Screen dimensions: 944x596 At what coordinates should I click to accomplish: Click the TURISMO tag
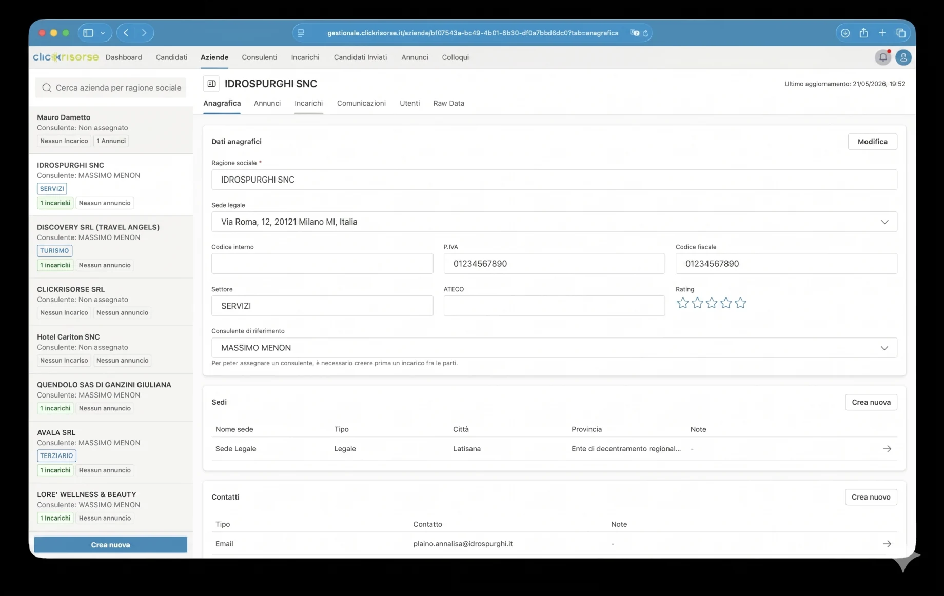tap(54, 251)
